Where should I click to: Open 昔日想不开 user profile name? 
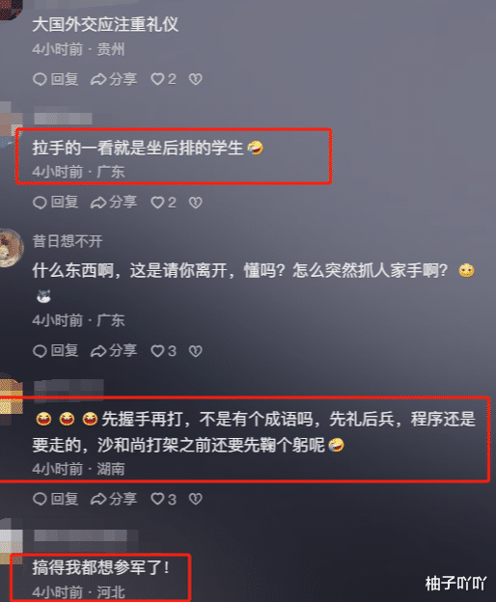(x=68, y=241)
